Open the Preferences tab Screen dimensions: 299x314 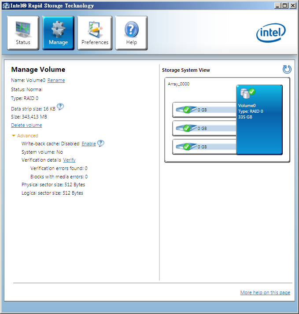pyautogui.click(x=95, y=33)
